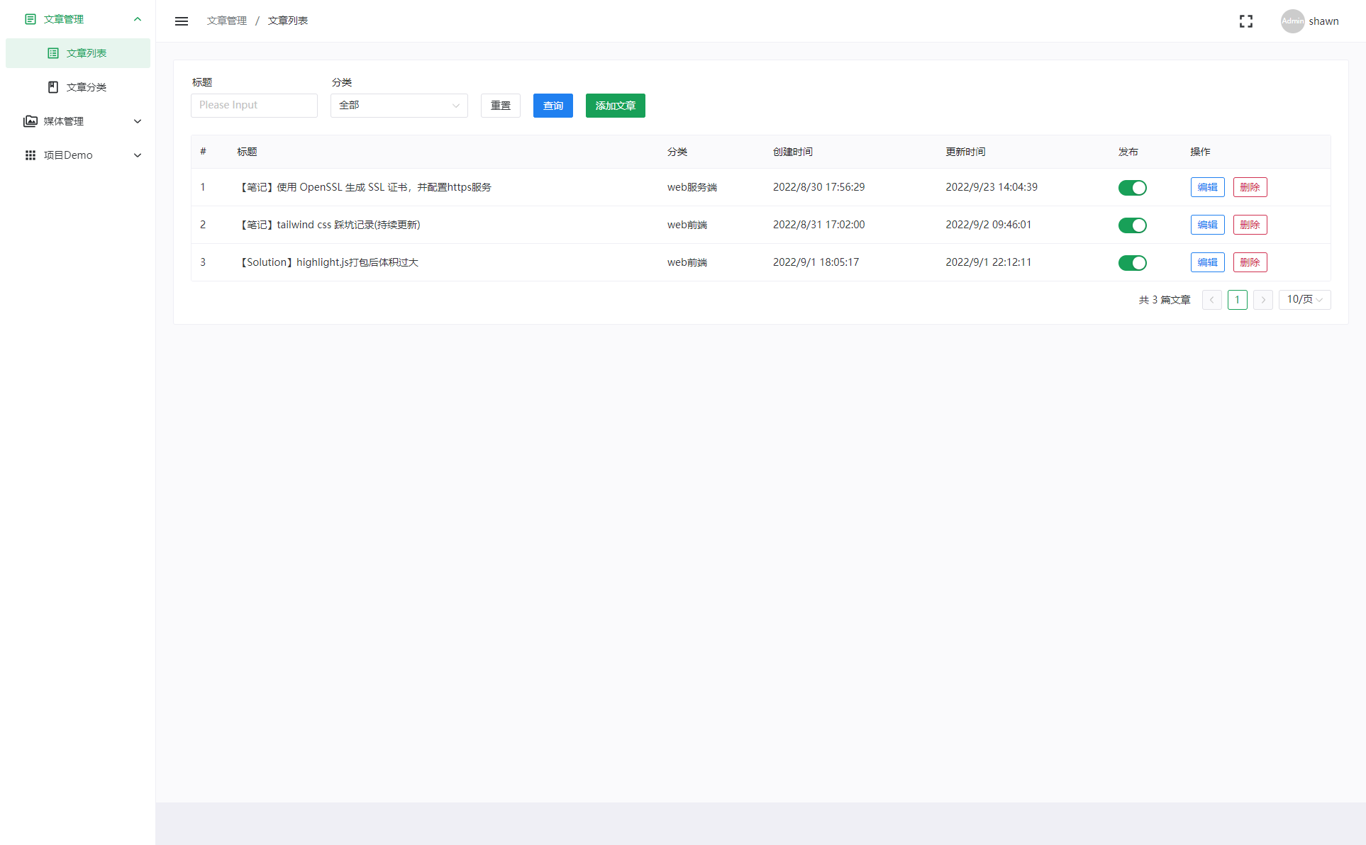Open the 分类 category dropdown

399,106
